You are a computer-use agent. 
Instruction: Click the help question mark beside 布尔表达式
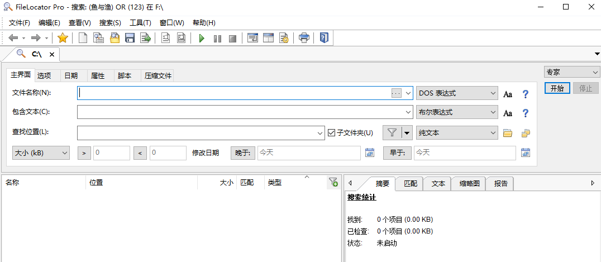(526, 113)
